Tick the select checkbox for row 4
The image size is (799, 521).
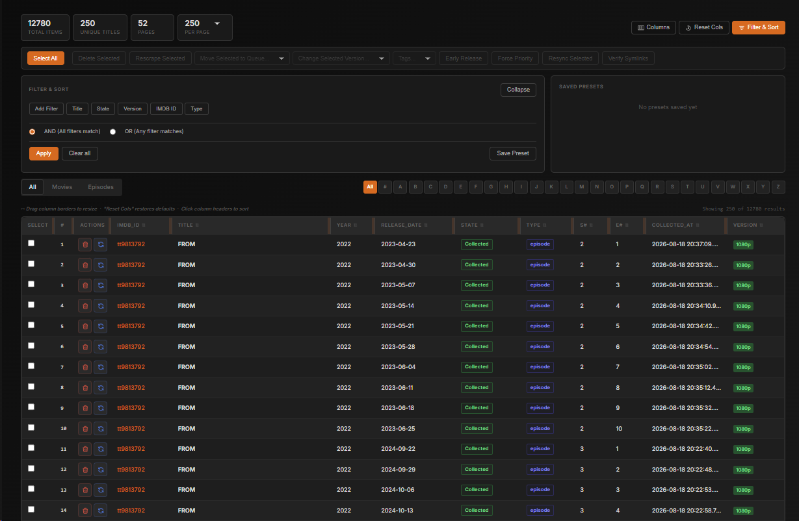tap(31, 305)
